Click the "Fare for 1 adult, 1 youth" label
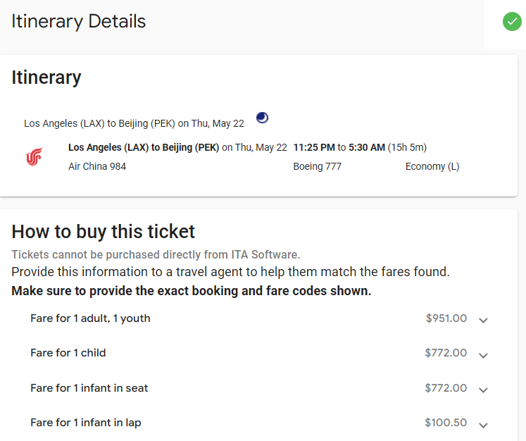Image resolution: width=526 pixels, height=441 pixels. coord(90,318)
